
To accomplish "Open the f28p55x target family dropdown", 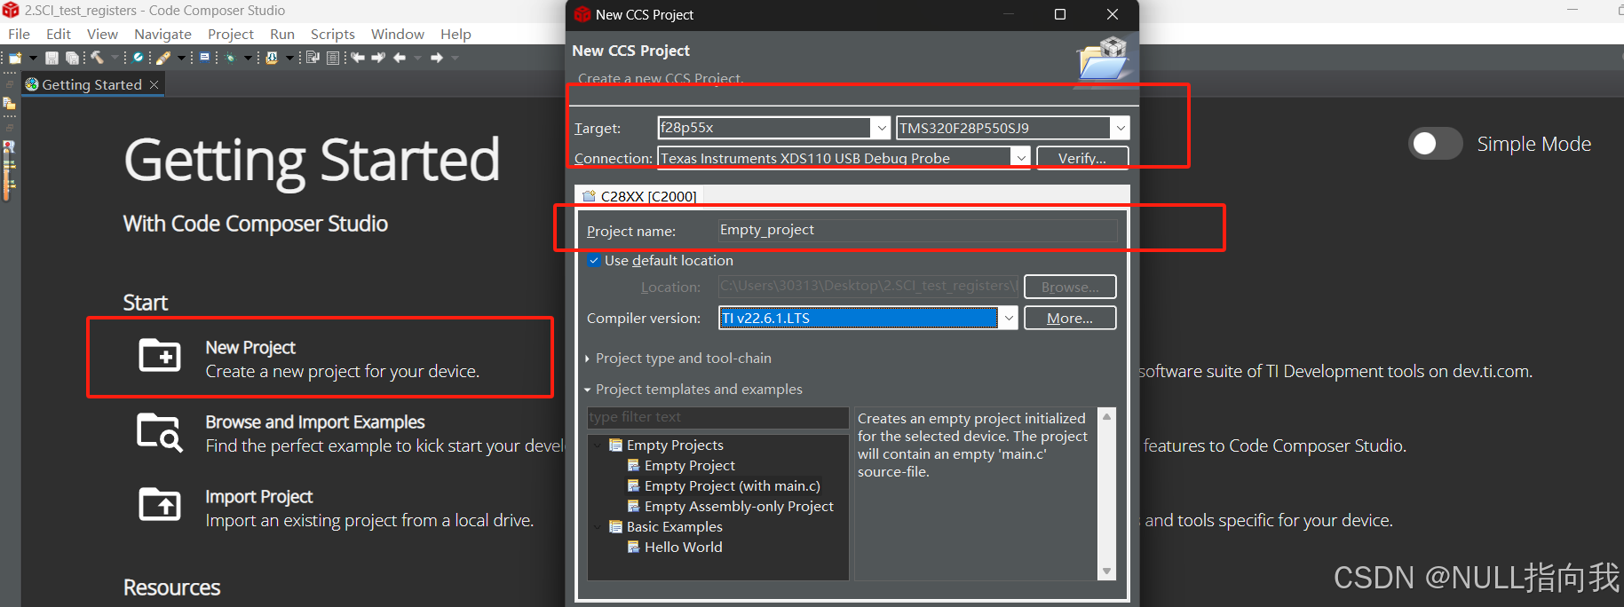I will pyautogui.click(x=881, y=128).
